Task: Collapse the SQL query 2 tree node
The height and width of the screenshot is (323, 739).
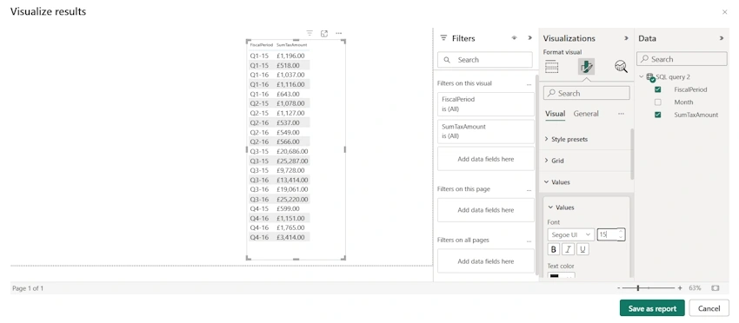Action: [x=642, y=76]
